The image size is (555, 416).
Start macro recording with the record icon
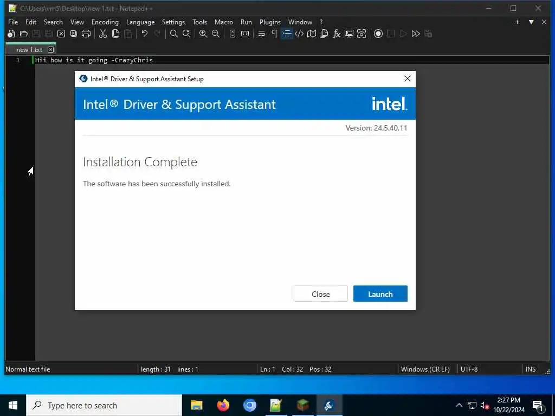pos(378,34)
